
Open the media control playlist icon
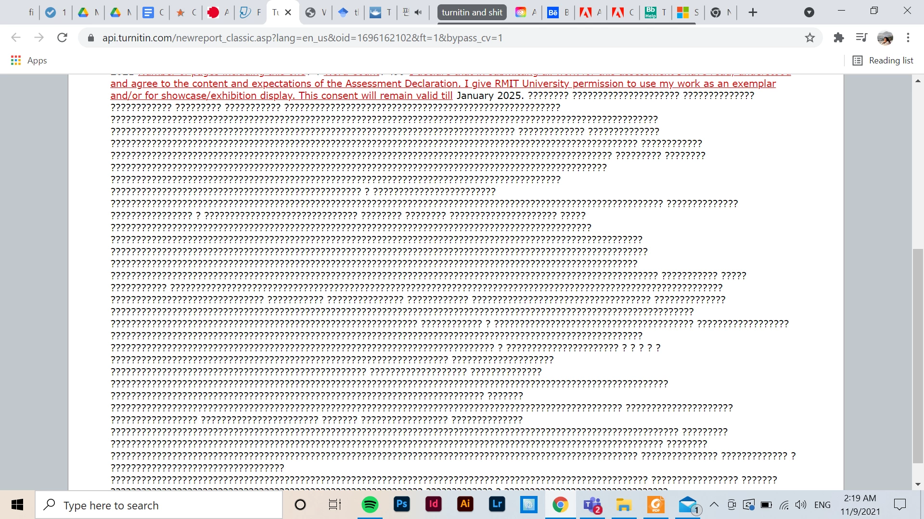click(861, 37)
